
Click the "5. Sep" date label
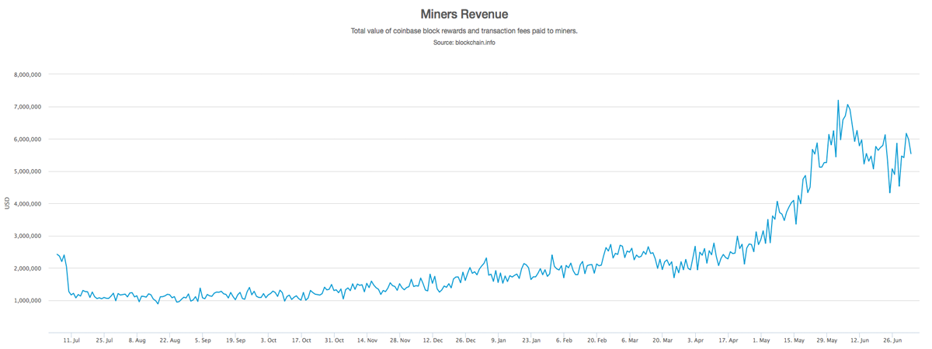(203, 340)
